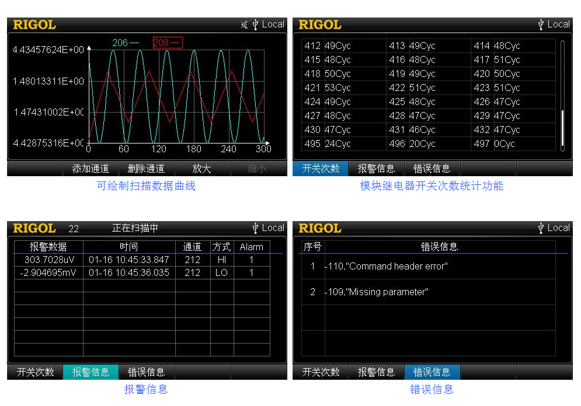581x406 pixels.
Task: Click the USB icon on the waveform screen
Action: (x=255, y=24)
